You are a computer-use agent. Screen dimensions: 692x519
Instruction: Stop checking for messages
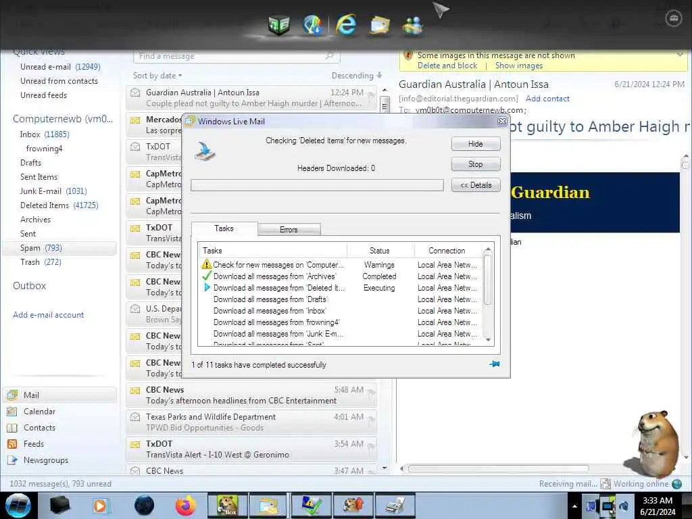[x=476, y=164]
